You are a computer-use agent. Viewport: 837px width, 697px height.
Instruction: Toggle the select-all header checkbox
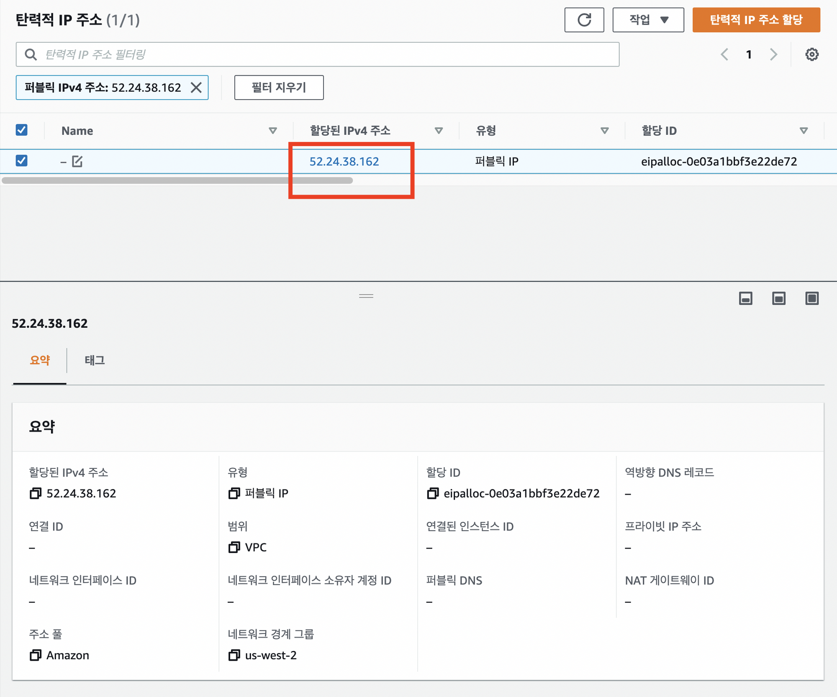click(x=22, y=130)
